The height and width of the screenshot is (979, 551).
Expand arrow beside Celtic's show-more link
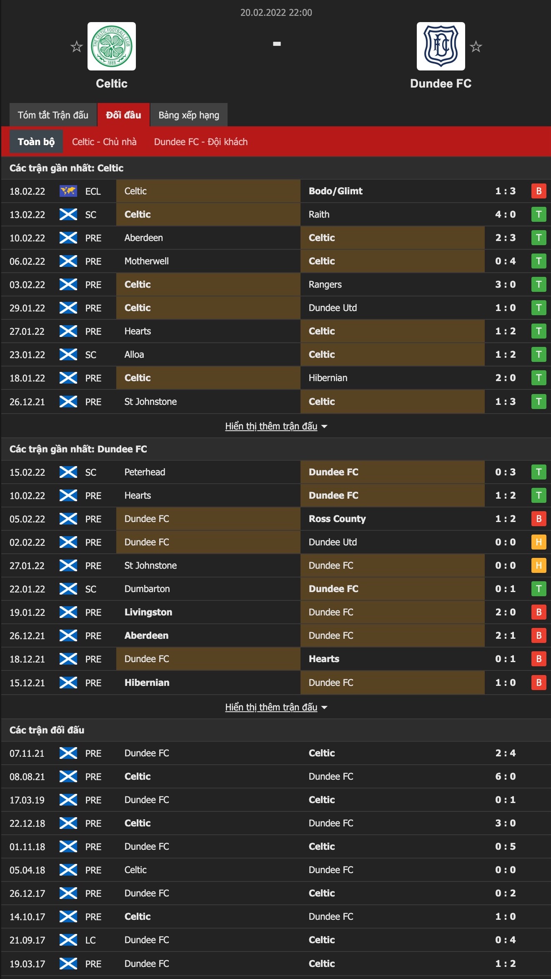click(x=324, y=427)
